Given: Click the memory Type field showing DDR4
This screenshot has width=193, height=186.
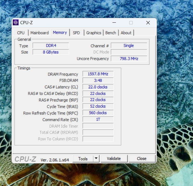Looking at the screenshot, I should (x=51, y=46).
